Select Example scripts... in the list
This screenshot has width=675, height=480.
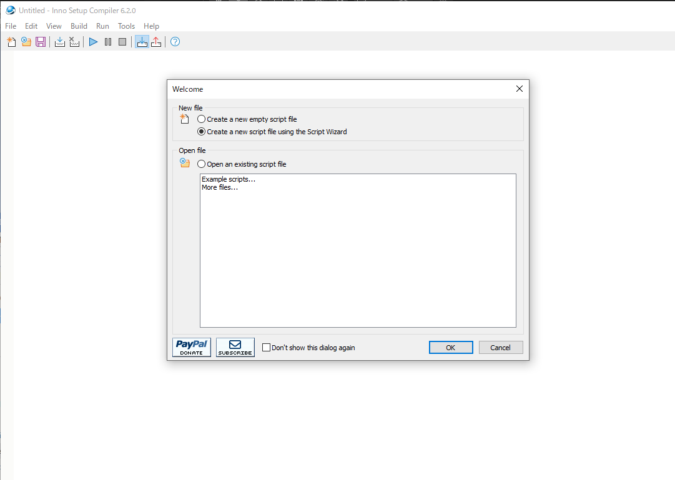click(x=229, y=179)
